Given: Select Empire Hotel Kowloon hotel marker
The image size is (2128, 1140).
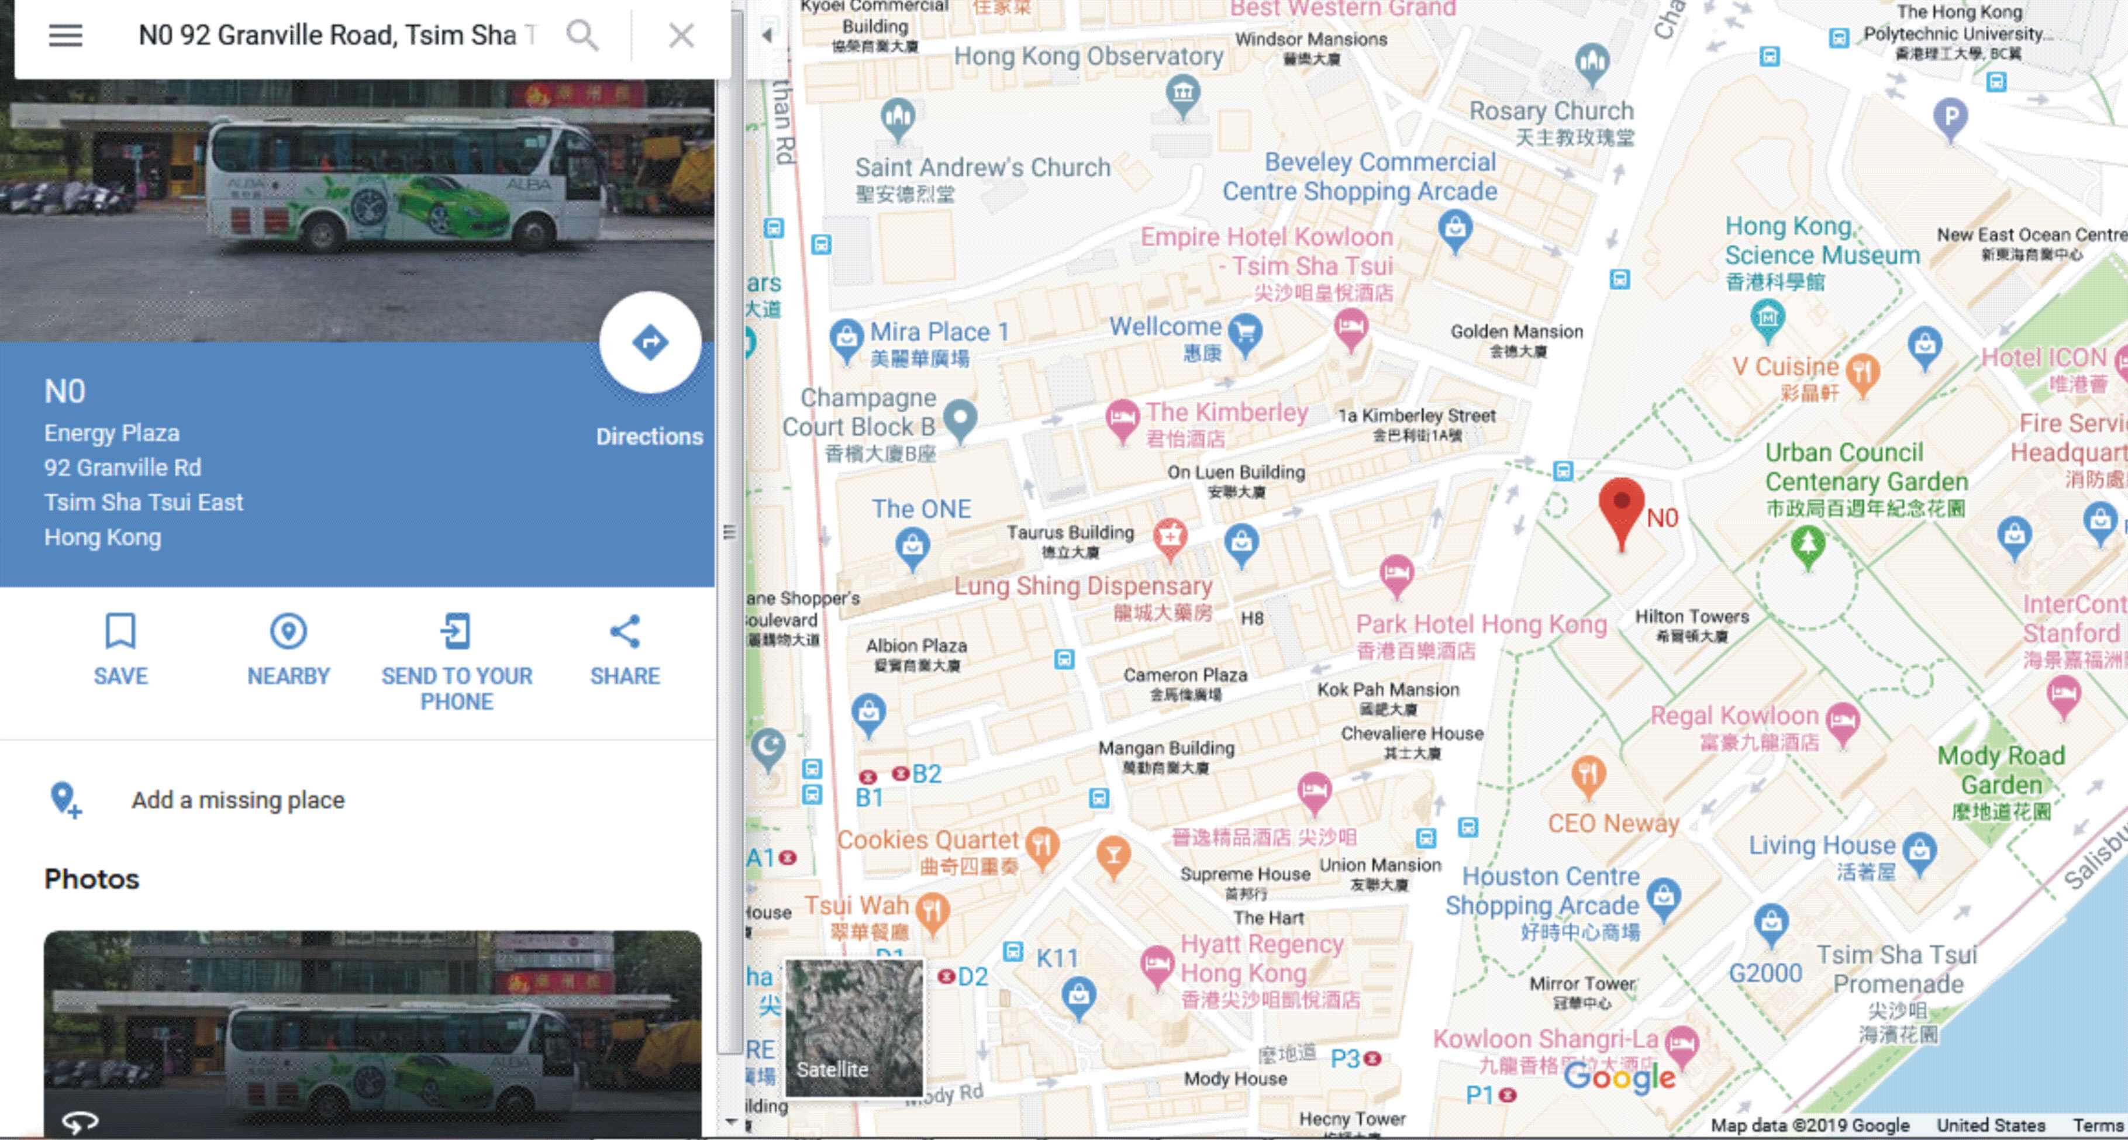Looking at the screenshot, I should pos(1351,330).
